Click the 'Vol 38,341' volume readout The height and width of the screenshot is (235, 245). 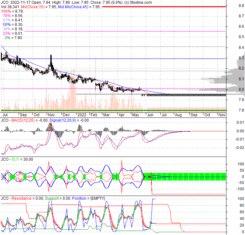[x=10, y=7]
